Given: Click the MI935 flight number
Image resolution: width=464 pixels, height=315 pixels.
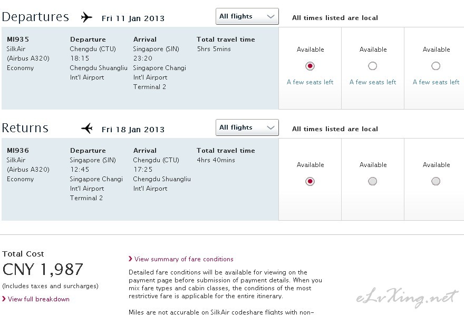Looking at the screenshot, I should click(18, 40).
